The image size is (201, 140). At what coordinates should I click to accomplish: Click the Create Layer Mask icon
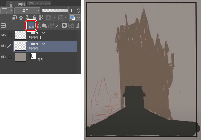[64, 25]
